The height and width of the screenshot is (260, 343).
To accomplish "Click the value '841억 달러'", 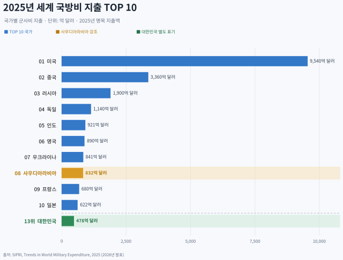I will pyautogui.click(x=96, y=157).
